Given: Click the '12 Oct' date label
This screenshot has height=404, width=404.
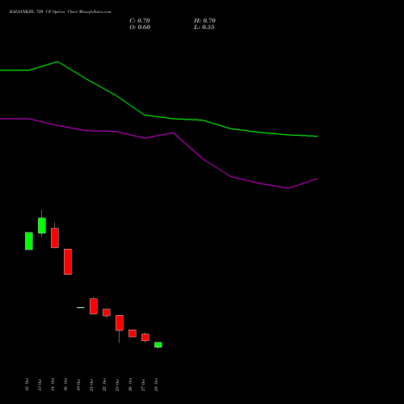Looking at the screenshot, I should pyautogui.click(x=27, y=385).
